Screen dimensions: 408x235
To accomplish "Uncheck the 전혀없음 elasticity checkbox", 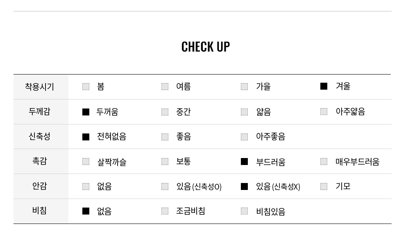I will coord(86,137).
